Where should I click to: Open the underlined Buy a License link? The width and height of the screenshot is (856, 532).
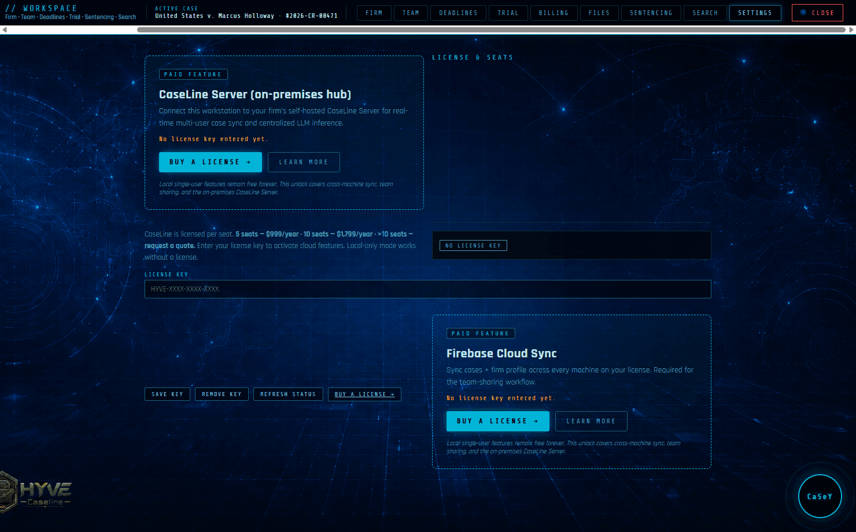(x=364, y=394)
